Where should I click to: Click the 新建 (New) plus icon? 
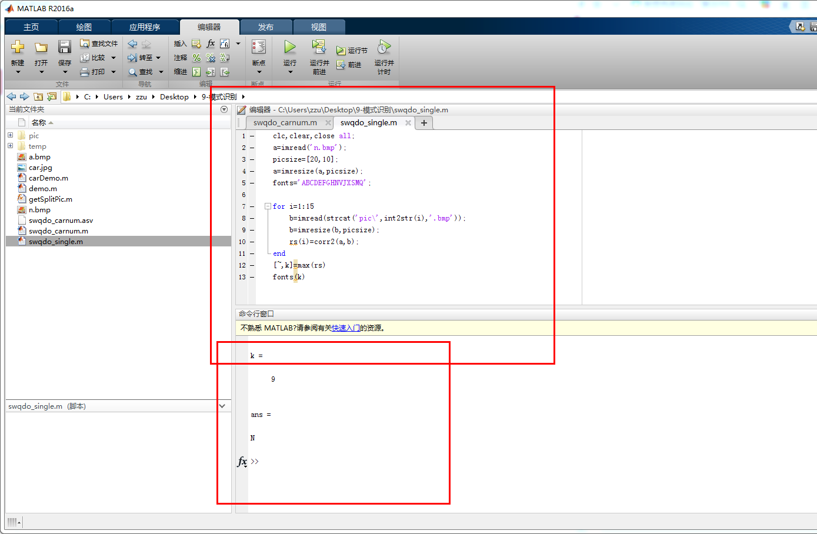[18, 46]
